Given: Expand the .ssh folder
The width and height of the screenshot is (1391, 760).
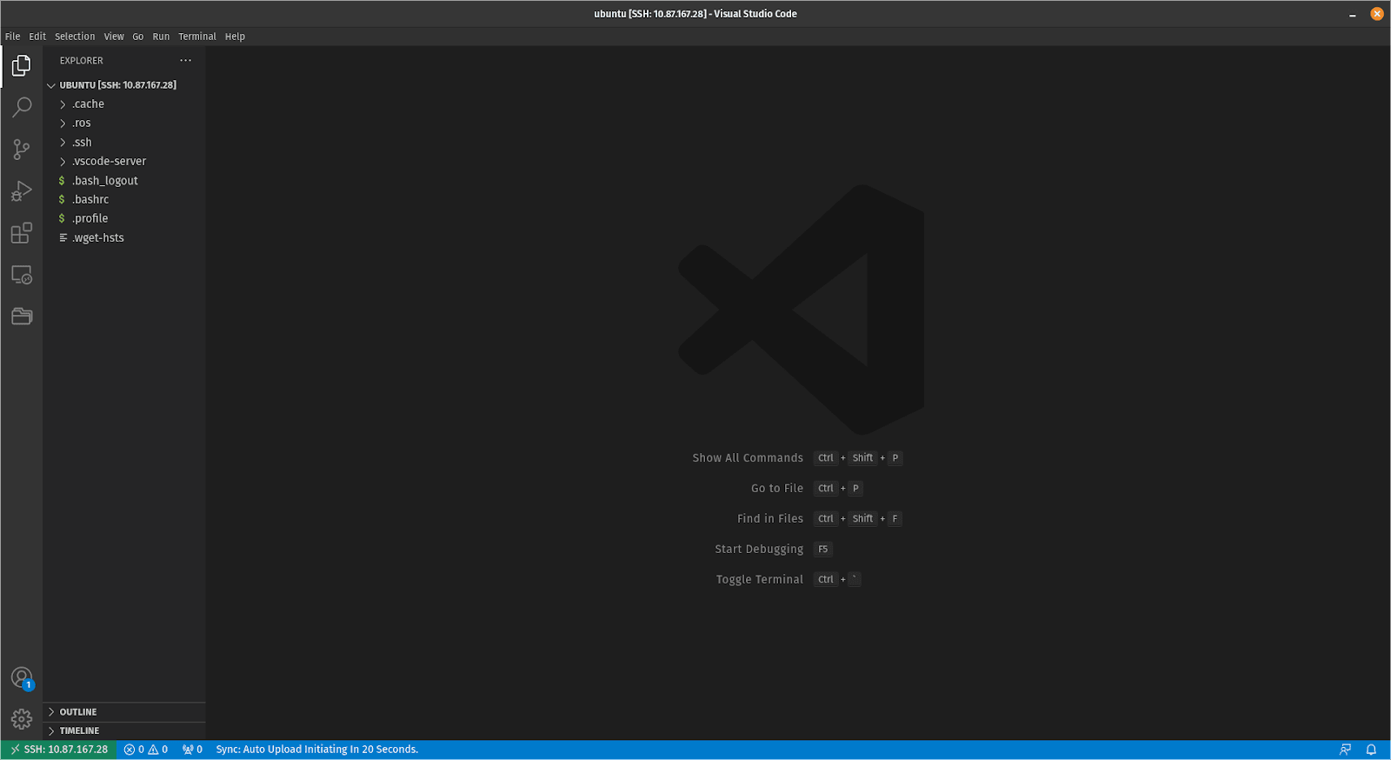Looking at the screenshot, I should 123,142.
